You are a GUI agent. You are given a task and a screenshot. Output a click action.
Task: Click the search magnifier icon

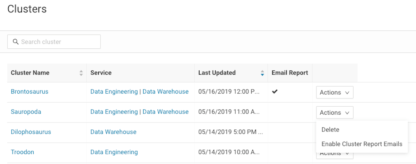15,42
